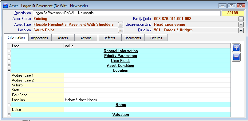
Task: Click the blue plus expand-all button
Action: click(x=236, y=48)
